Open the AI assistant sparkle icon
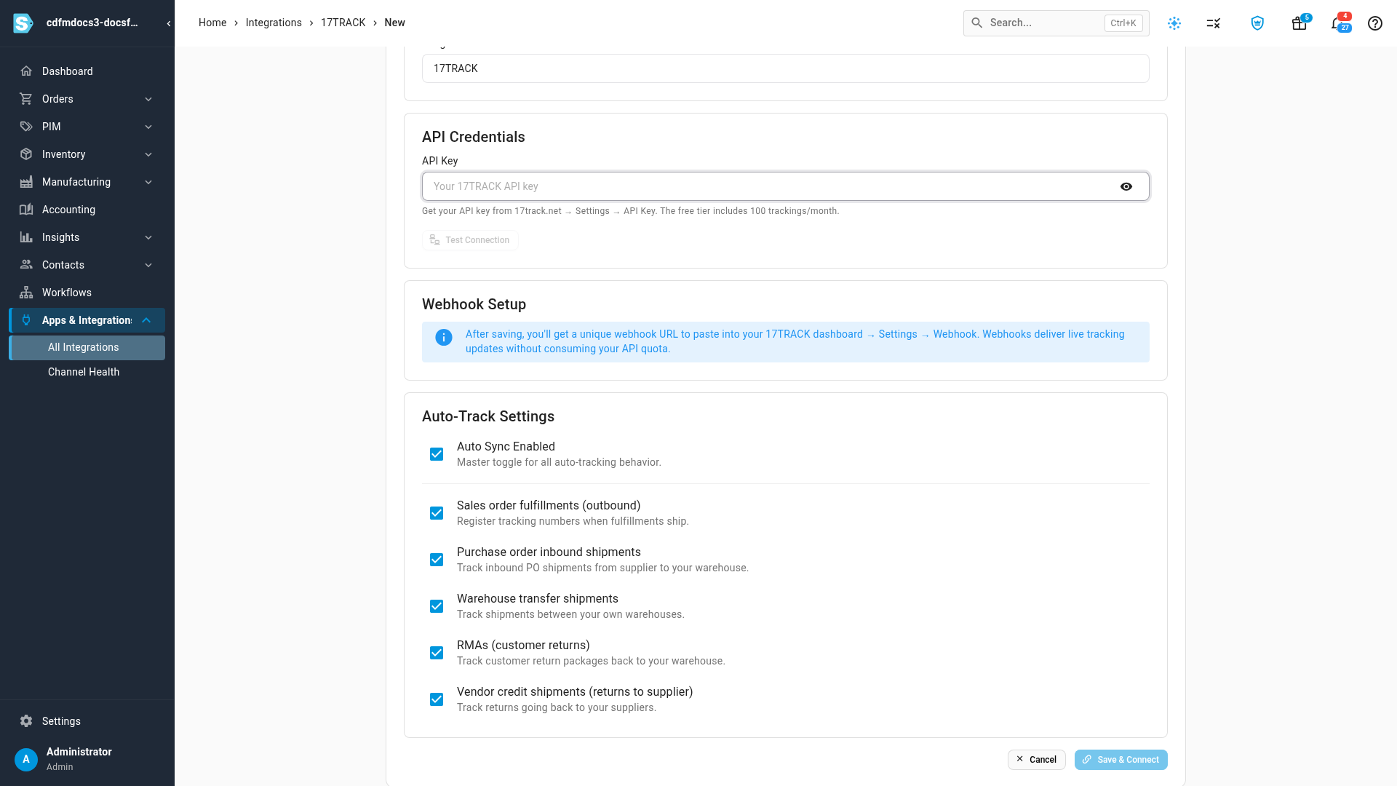The image size is (1397, 786). [x=1174, y=23]
